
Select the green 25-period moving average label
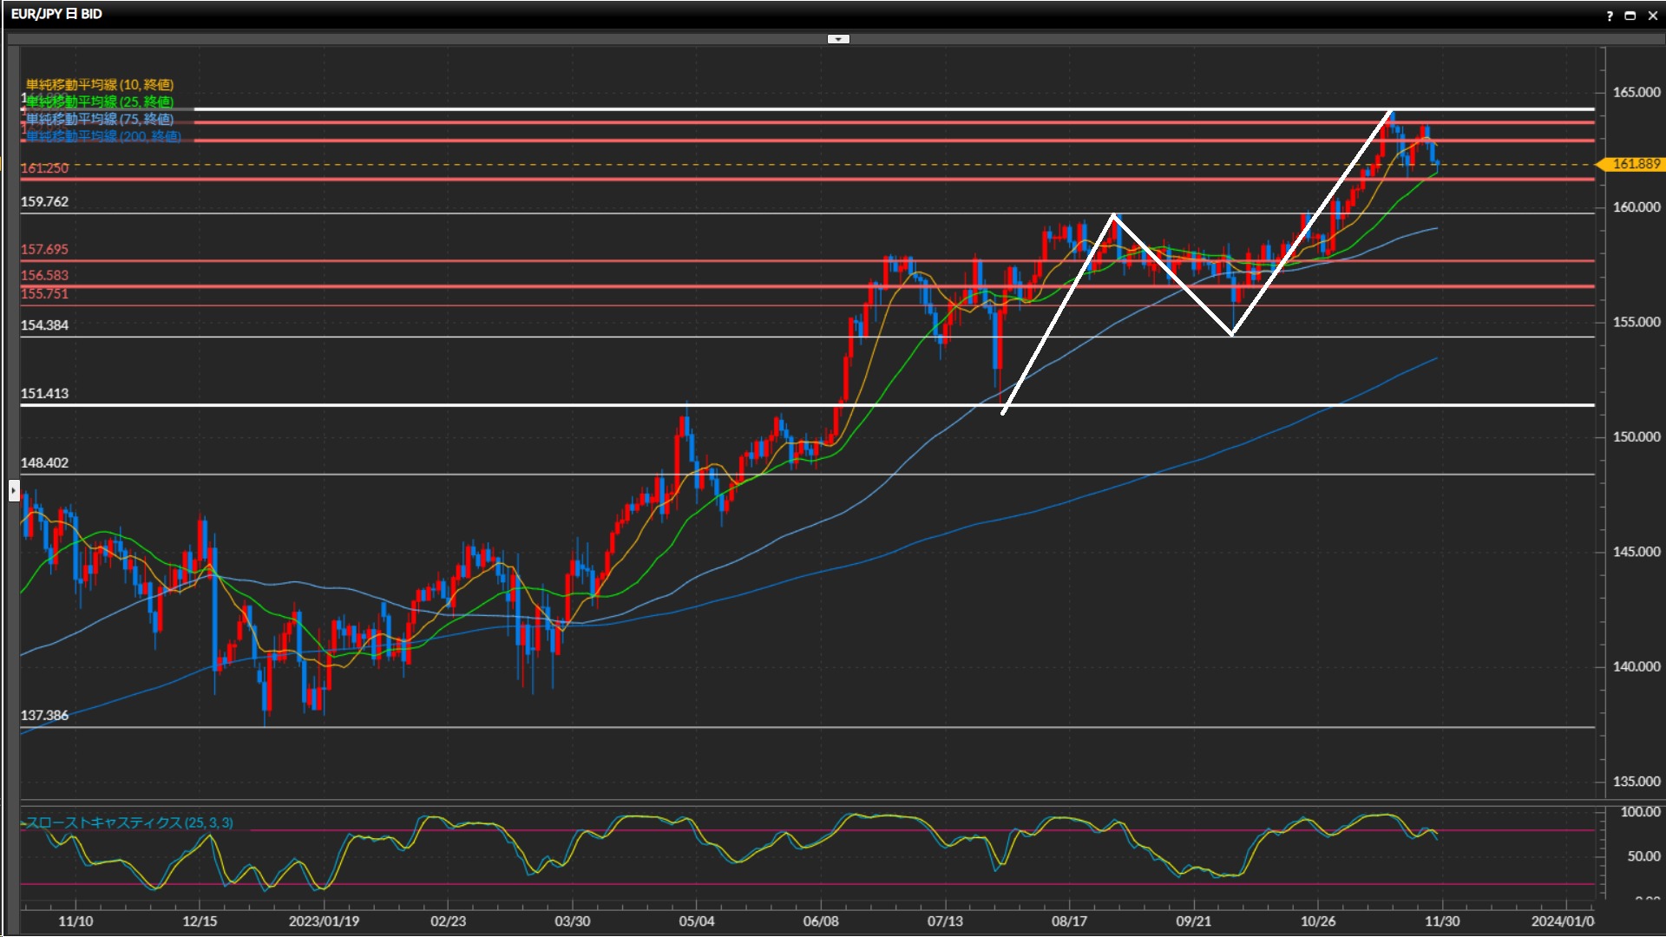pos(100,102)
